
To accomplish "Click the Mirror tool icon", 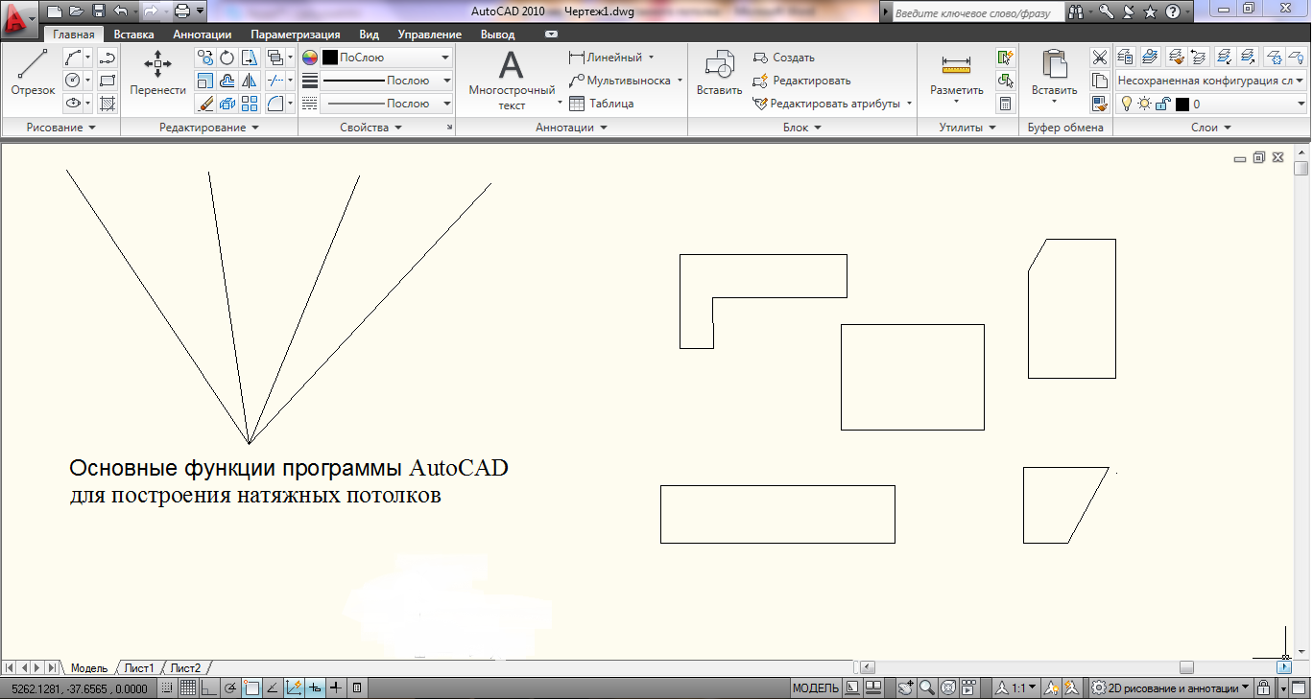I will point(250,81).
